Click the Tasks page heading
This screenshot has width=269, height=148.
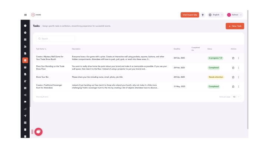(x=36, y=26)
